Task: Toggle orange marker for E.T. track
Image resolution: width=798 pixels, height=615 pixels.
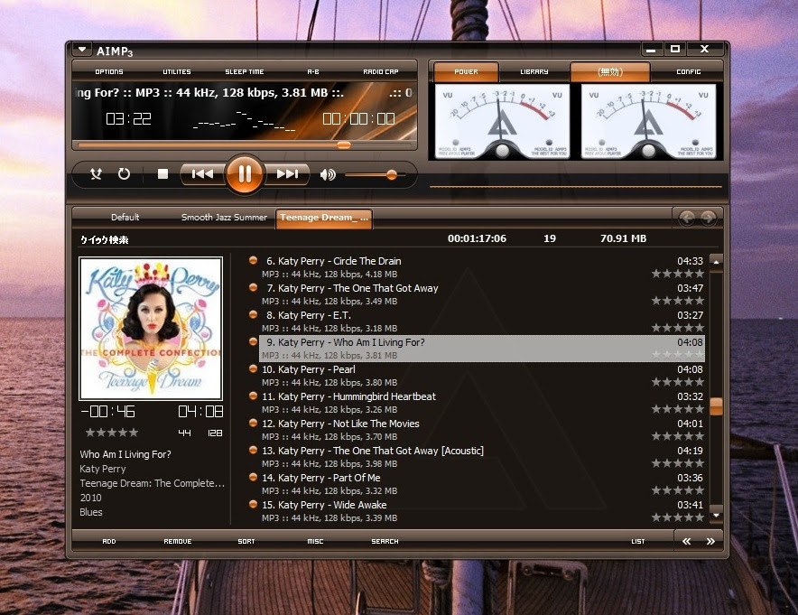Action: [253, 314]
